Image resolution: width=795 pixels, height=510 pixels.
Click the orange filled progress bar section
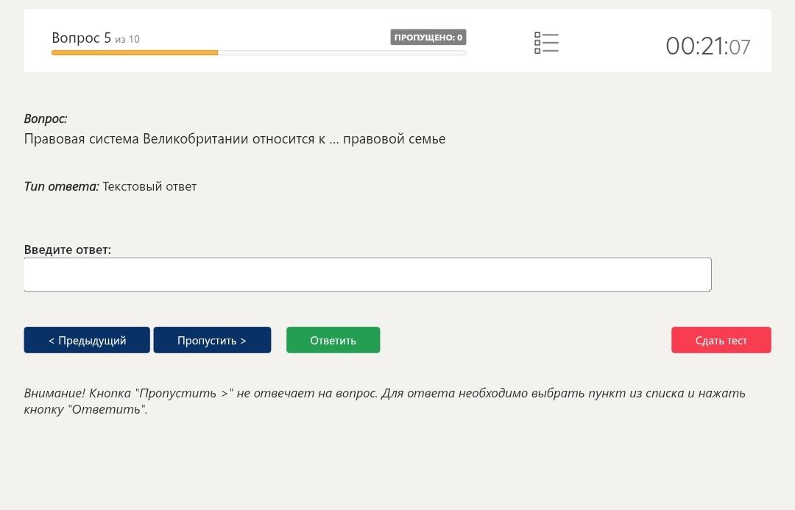pyautogui.click(x=135, y=53)
